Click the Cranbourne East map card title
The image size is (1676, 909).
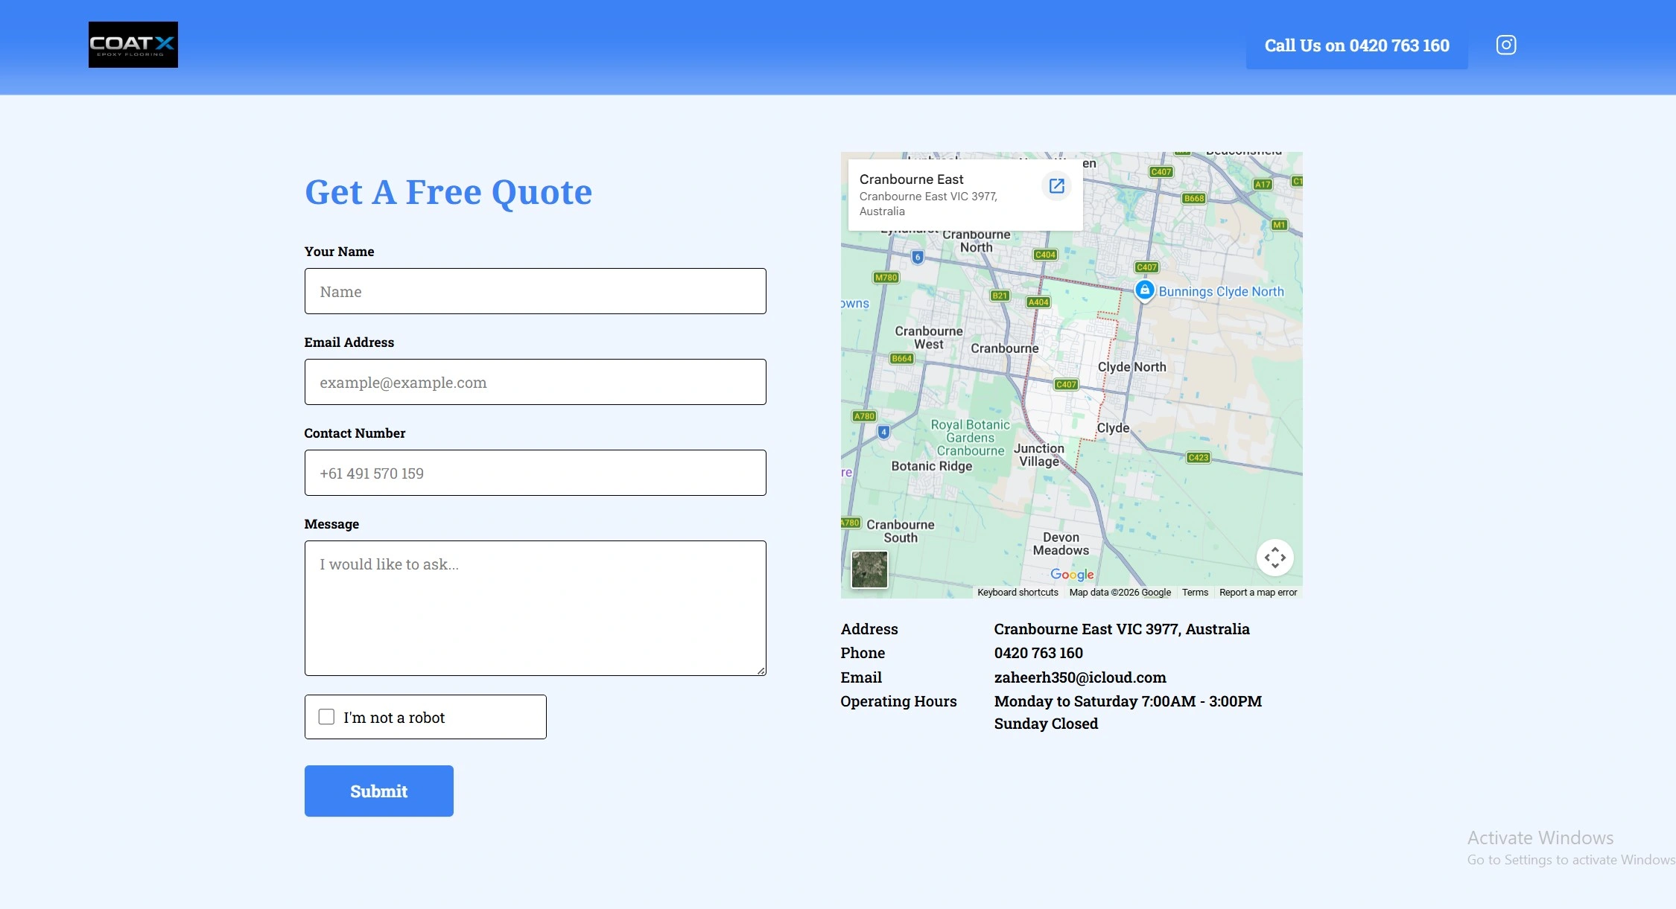[x=911, y=179]
